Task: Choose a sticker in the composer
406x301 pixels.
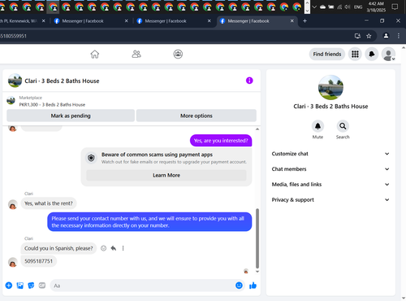Action: pyautogui.click(x=31, y=286)
